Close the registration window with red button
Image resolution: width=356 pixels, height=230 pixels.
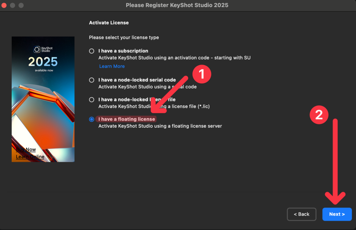pos(4,5)
